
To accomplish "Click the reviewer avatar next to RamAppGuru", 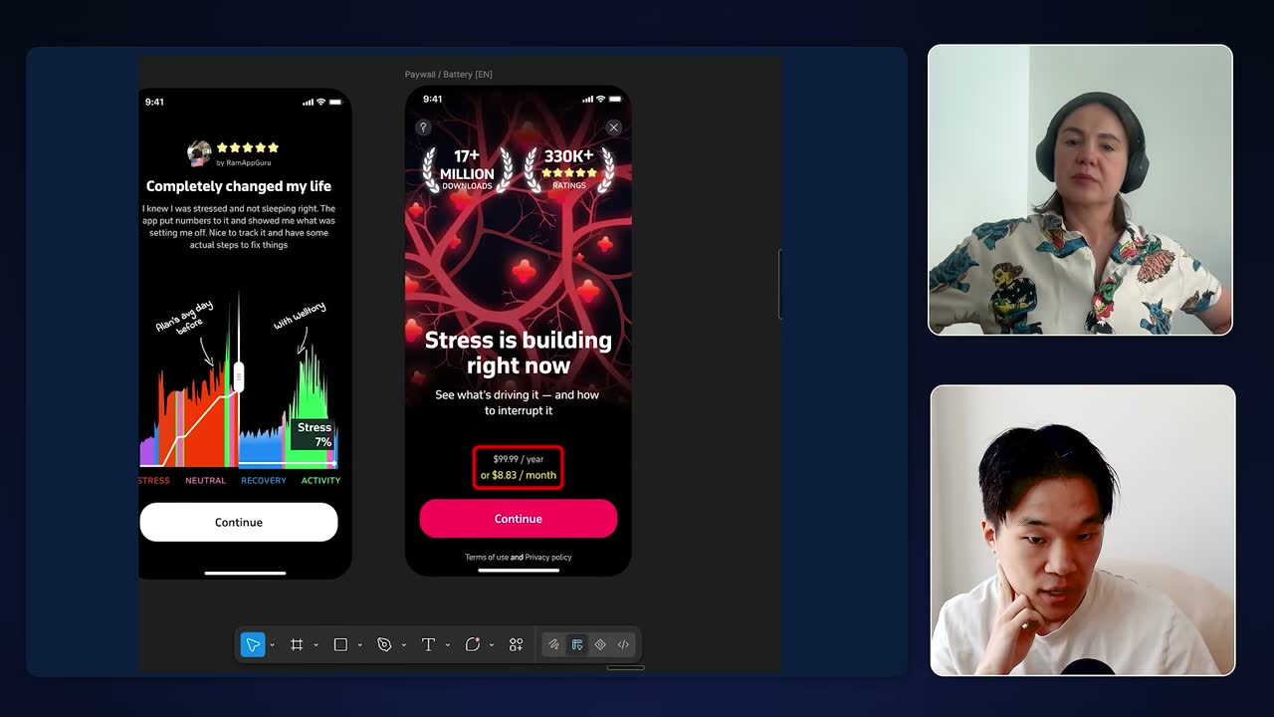I will (199, 153).
